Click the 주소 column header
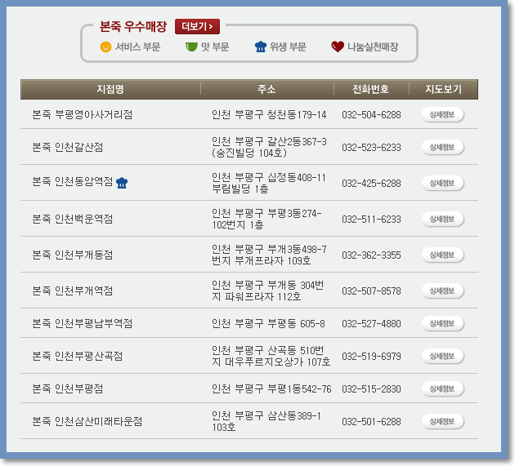The width and height of the screenshot is (515, 466). pyautogui.click(x=266, y=89)
